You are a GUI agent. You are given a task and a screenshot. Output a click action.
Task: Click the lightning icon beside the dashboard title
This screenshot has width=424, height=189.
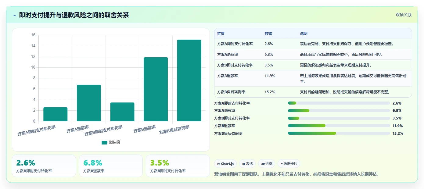(15, 15)
